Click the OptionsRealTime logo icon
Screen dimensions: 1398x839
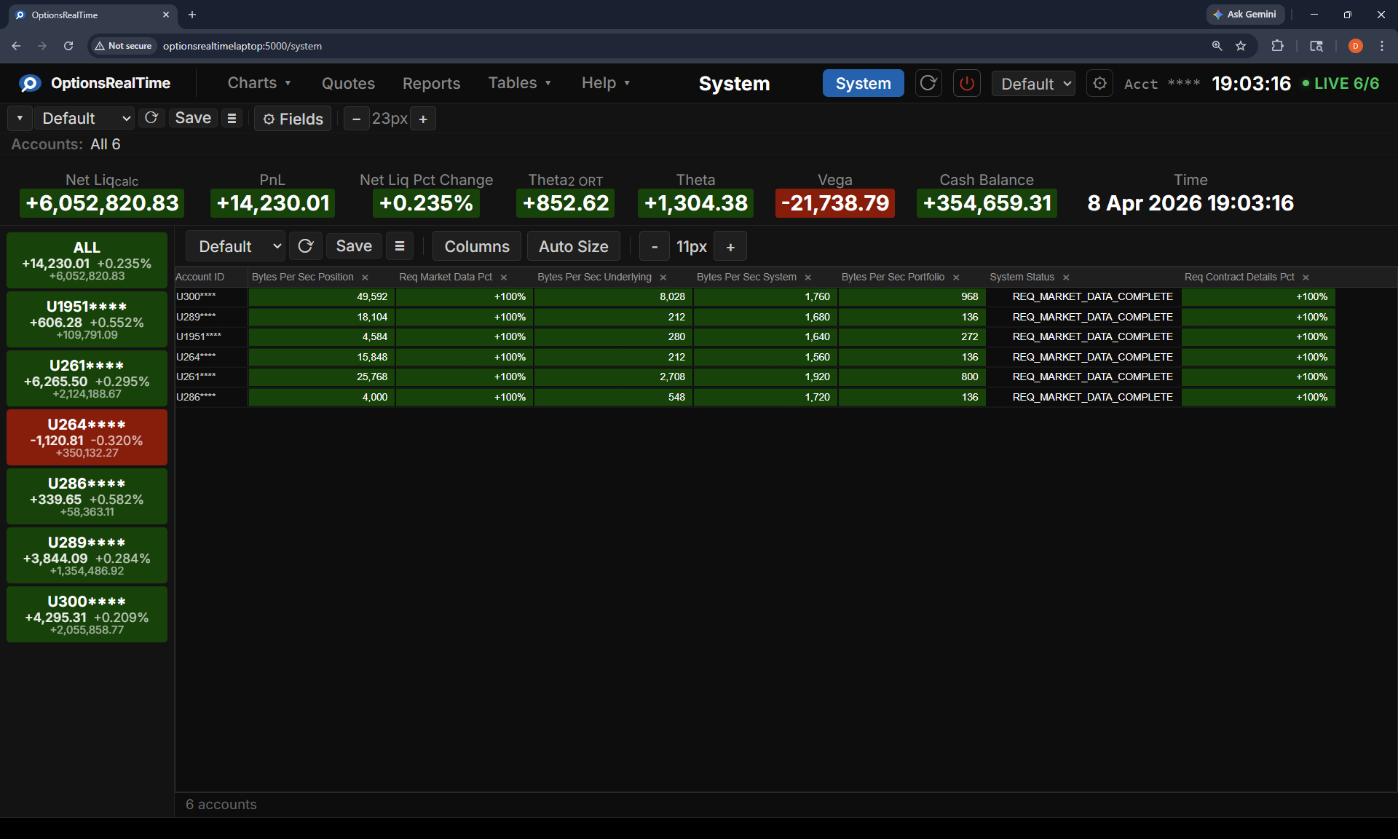(x=30, y=84)
